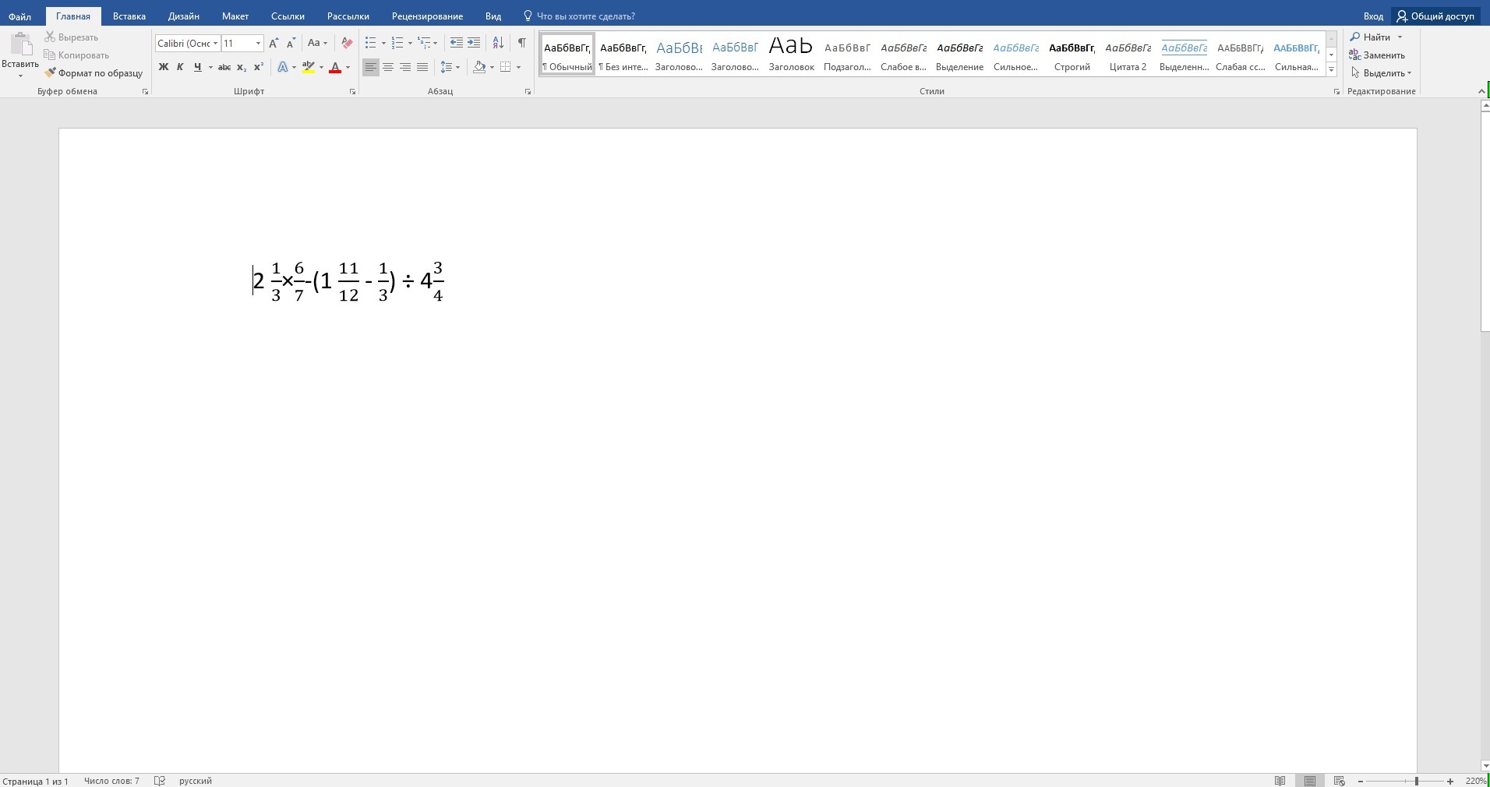
Task: Click the Вход sign-in link
Action: [1373, 16]
